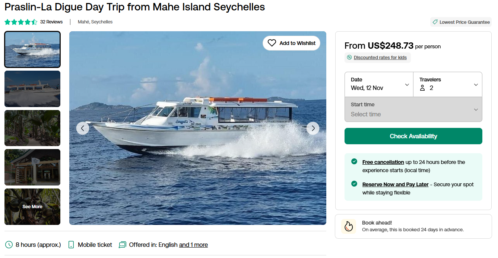
Task: Click the flame icon beside Book ahead
Action: (349, 226)
